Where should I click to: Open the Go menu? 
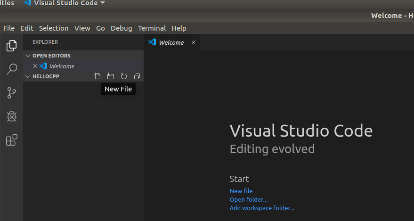pos(100,28)
